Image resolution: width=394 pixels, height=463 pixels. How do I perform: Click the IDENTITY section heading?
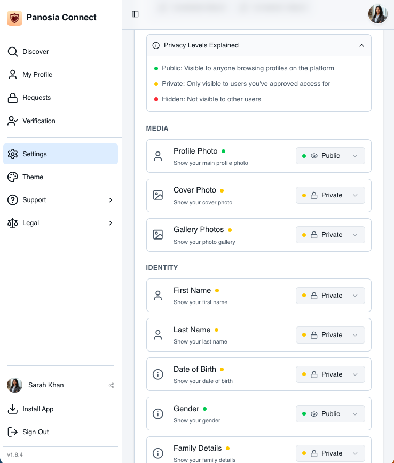point(162,268)
